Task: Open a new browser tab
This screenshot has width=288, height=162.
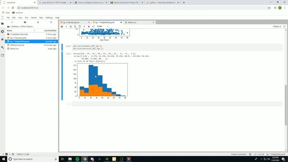Action: [x=184, y=3]
